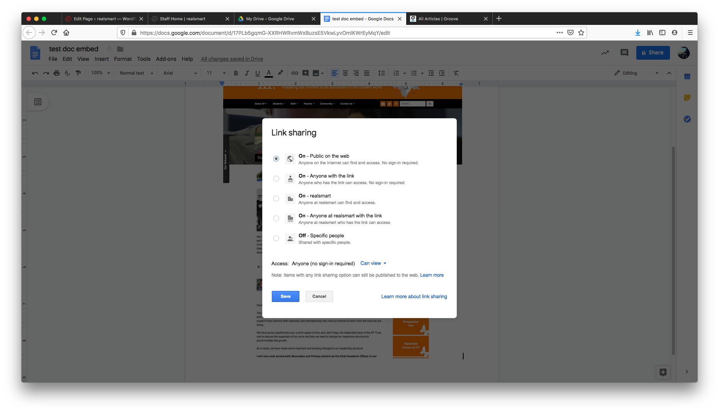The width and height of the screenshot is (719, 413).
Task: Cancel the link sharing dialog
Action: click(x=319, y=297)
